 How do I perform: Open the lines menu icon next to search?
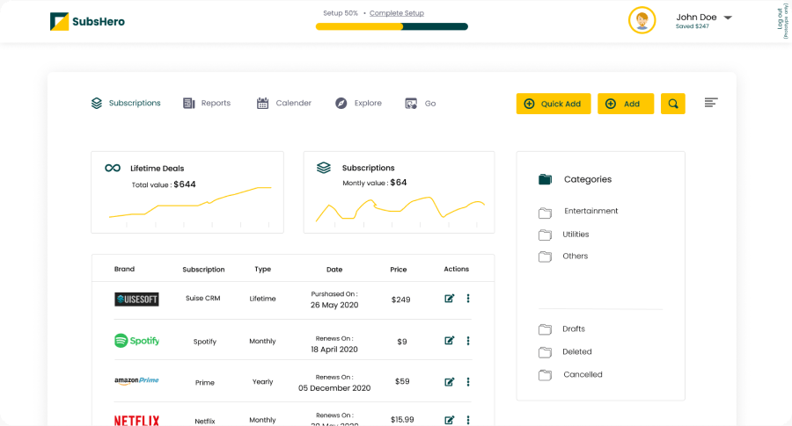point(711,103)
